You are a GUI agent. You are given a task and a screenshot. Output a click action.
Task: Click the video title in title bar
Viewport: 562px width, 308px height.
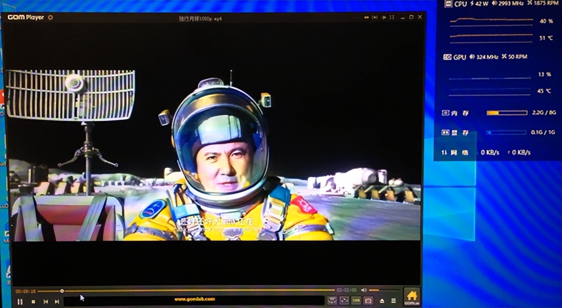200,18
